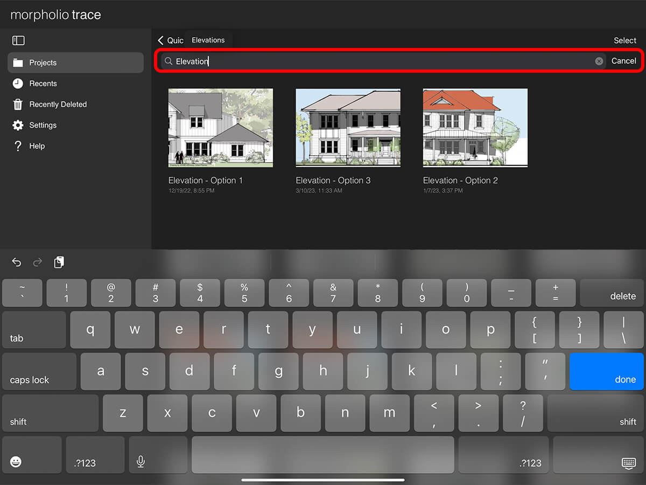Tap the redo arrow above keyboard
The height and width of the screenshot is (485, 646).
click(38, 262)
